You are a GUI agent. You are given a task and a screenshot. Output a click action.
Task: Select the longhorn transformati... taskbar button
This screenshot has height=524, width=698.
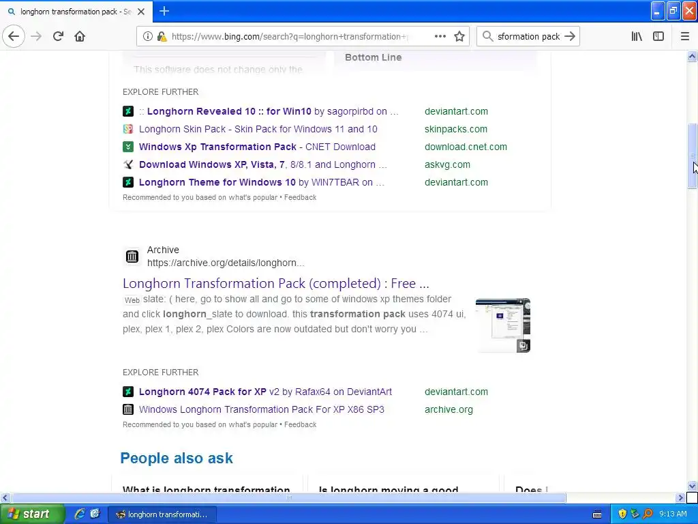pos(162,514)
